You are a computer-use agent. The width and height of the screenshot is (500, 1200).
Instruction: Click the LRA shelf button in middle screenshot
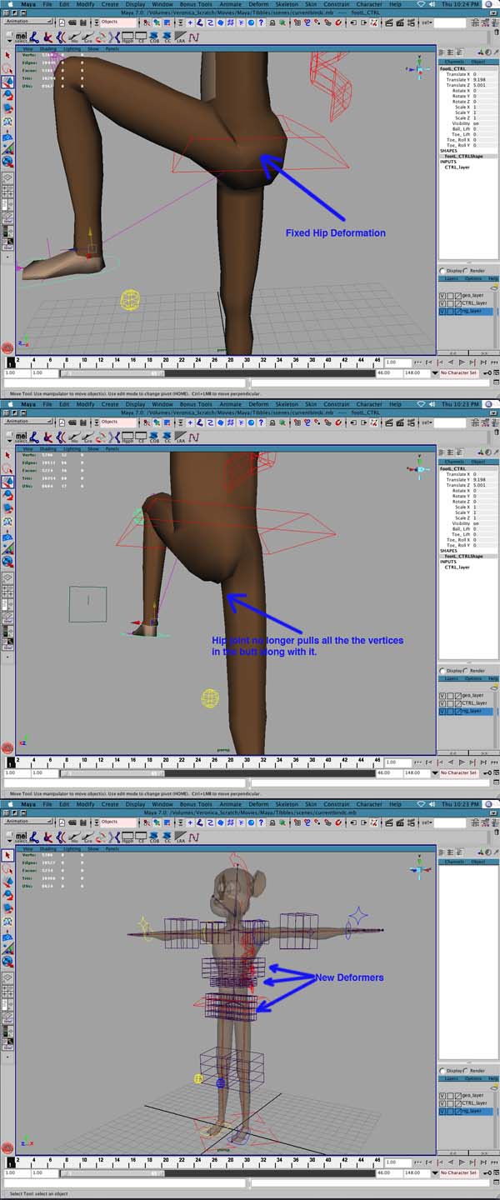181,437
